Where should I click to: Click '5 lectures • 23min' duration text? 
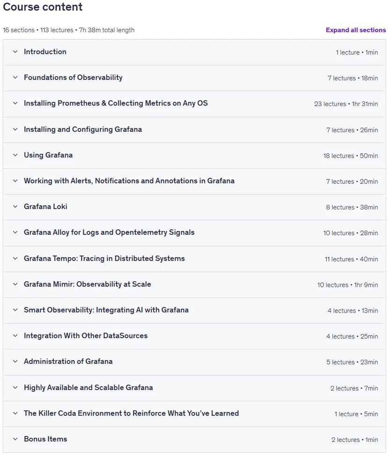(x=352, y=363)
